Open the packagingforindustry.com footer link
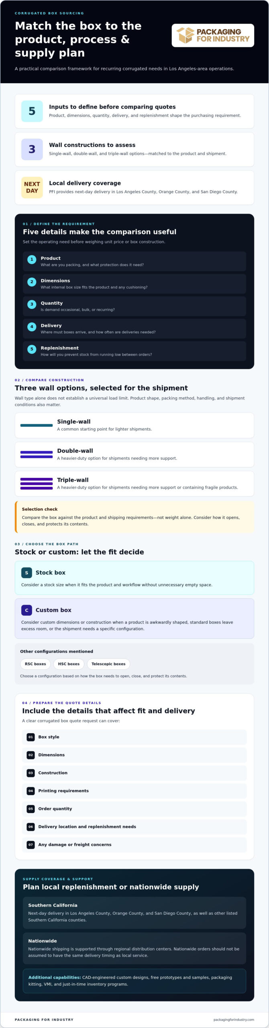The width and height of the screenshot is (269, 1028). [234, 1019]
